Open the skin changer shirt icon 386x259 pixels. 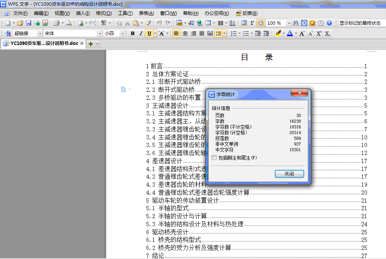click(321, 23)
